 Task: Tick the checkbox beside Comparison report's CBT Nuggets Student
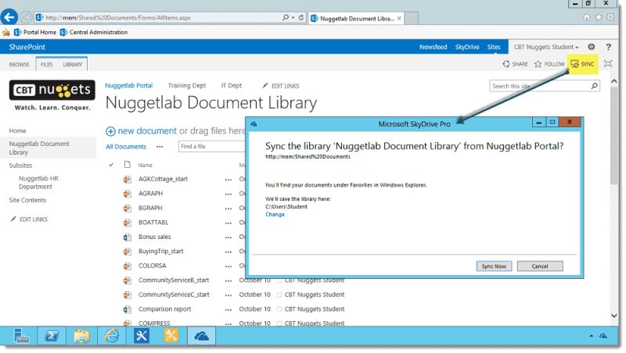279,309
